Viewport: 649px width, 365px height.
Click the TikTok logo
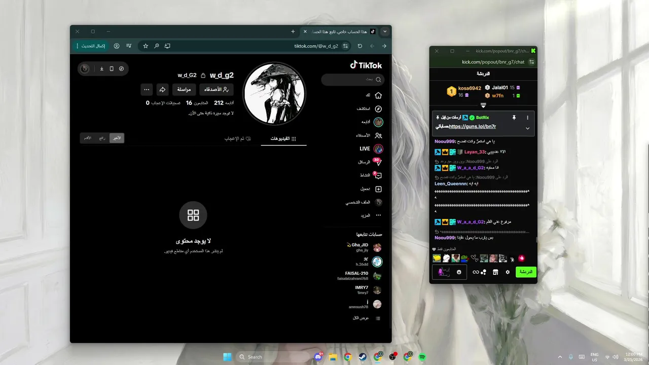[x=366, y=65]
